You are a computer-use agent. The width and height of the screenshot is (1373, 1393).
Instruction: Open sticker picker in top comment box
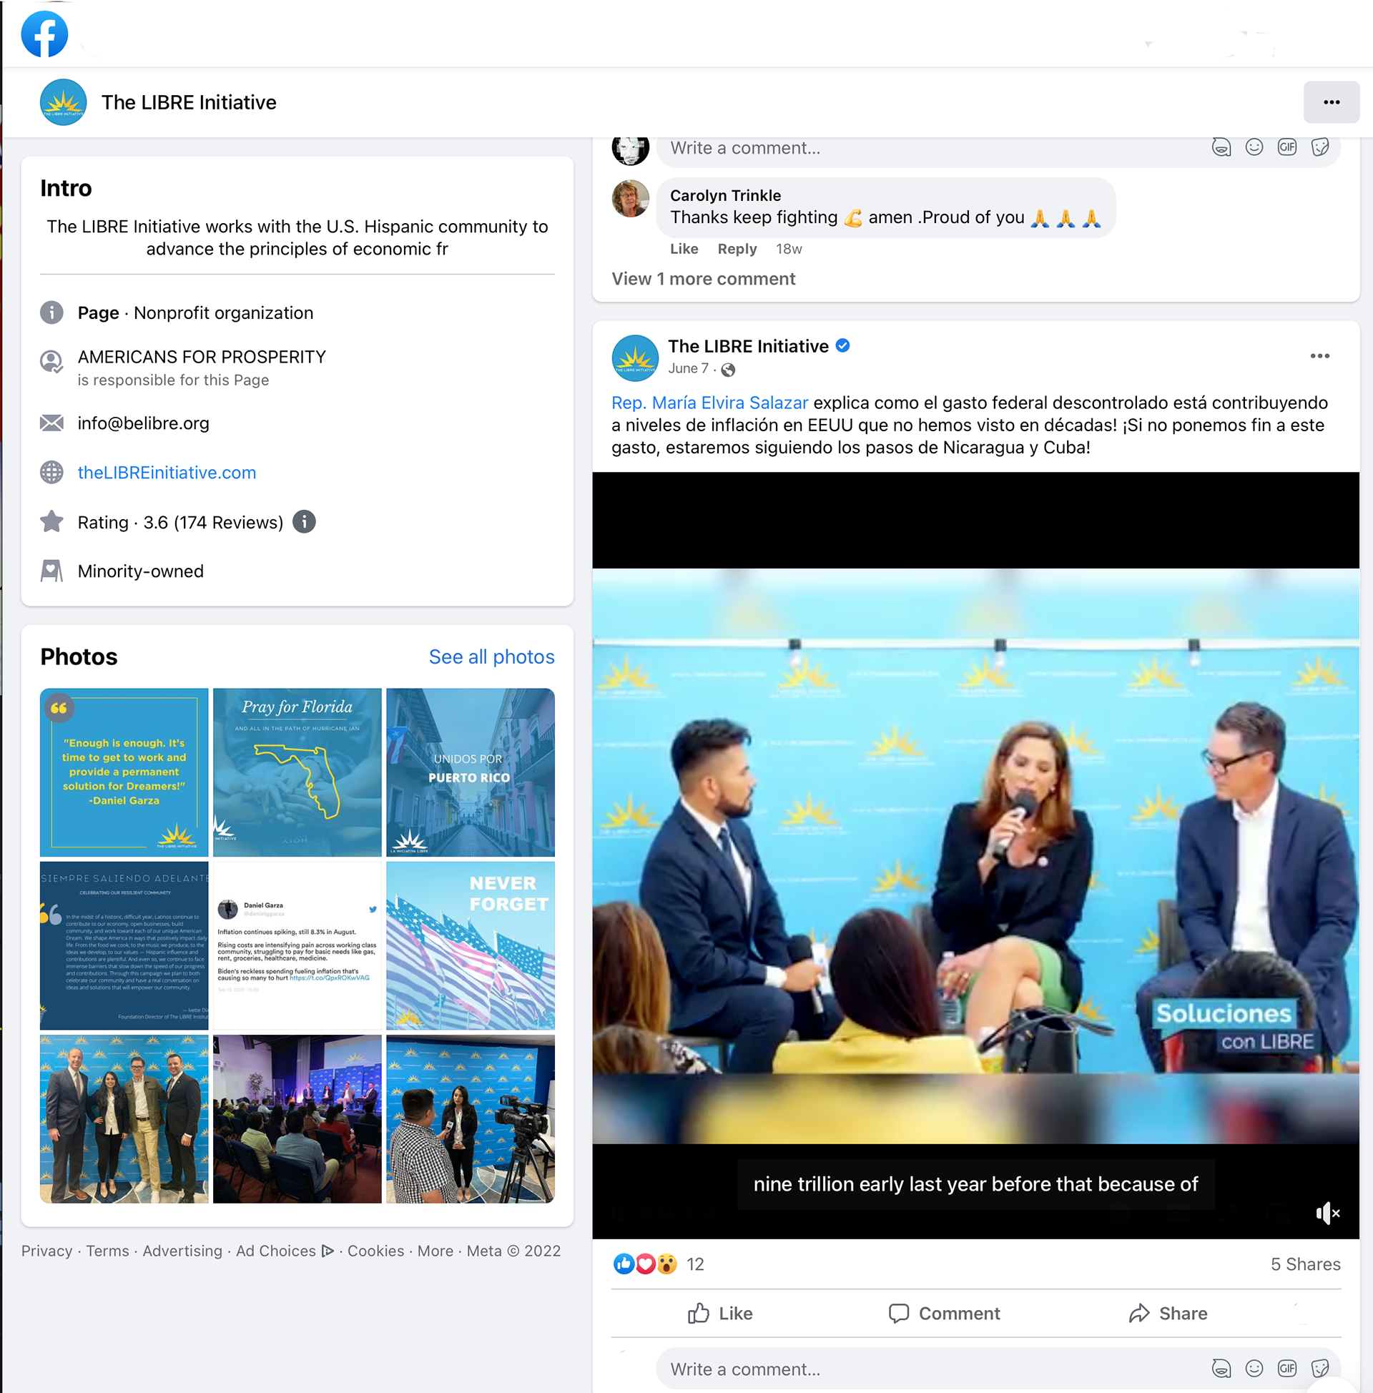[x=1319, y=148]
